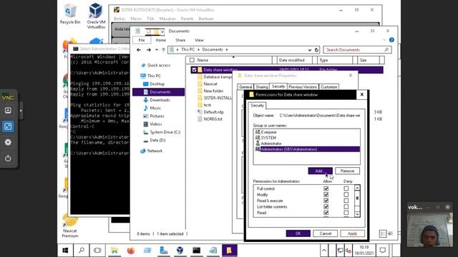Launch Firefox from the taskbar

tap(131, 251)
